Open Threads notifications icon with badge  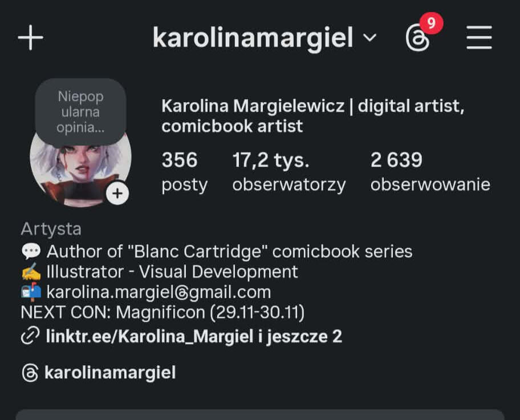tap(417, 38)
